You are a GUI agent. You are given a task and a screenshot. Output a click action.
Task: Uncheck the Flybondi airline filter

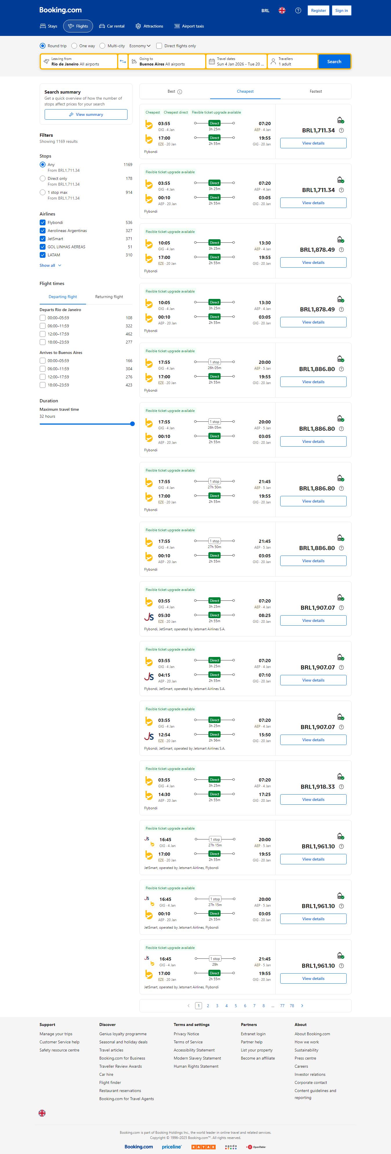(x=43, y=223)
